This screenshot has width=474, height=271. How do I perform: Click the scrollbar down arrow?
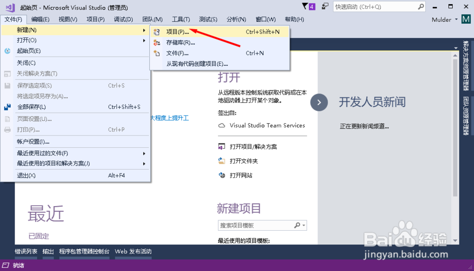point(455,241)
